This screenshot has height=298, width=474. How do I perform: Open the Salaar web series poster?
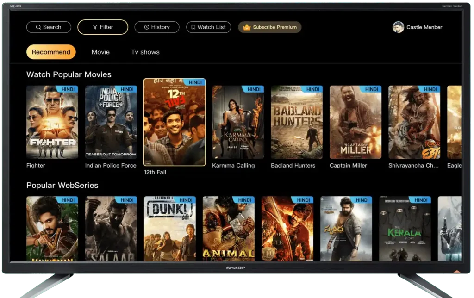point(111,229)
